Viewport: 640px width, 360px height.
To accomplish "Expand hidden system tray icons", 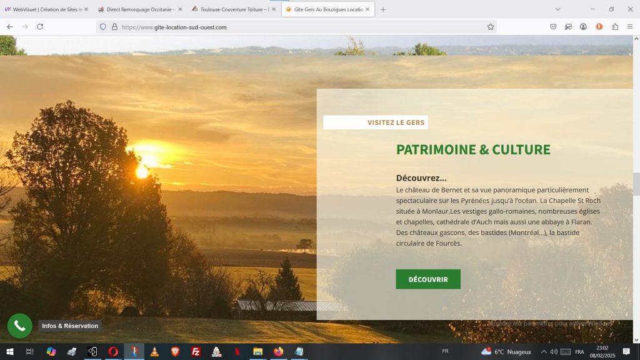I will click(x=544, y=351).
